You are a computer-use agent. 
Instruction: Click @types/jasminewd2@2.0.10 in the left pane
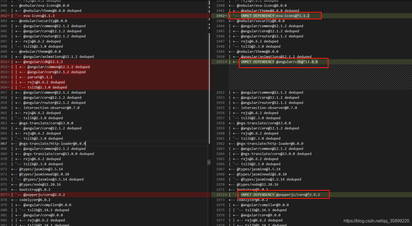pyautogui.click(x=44, y=174)
